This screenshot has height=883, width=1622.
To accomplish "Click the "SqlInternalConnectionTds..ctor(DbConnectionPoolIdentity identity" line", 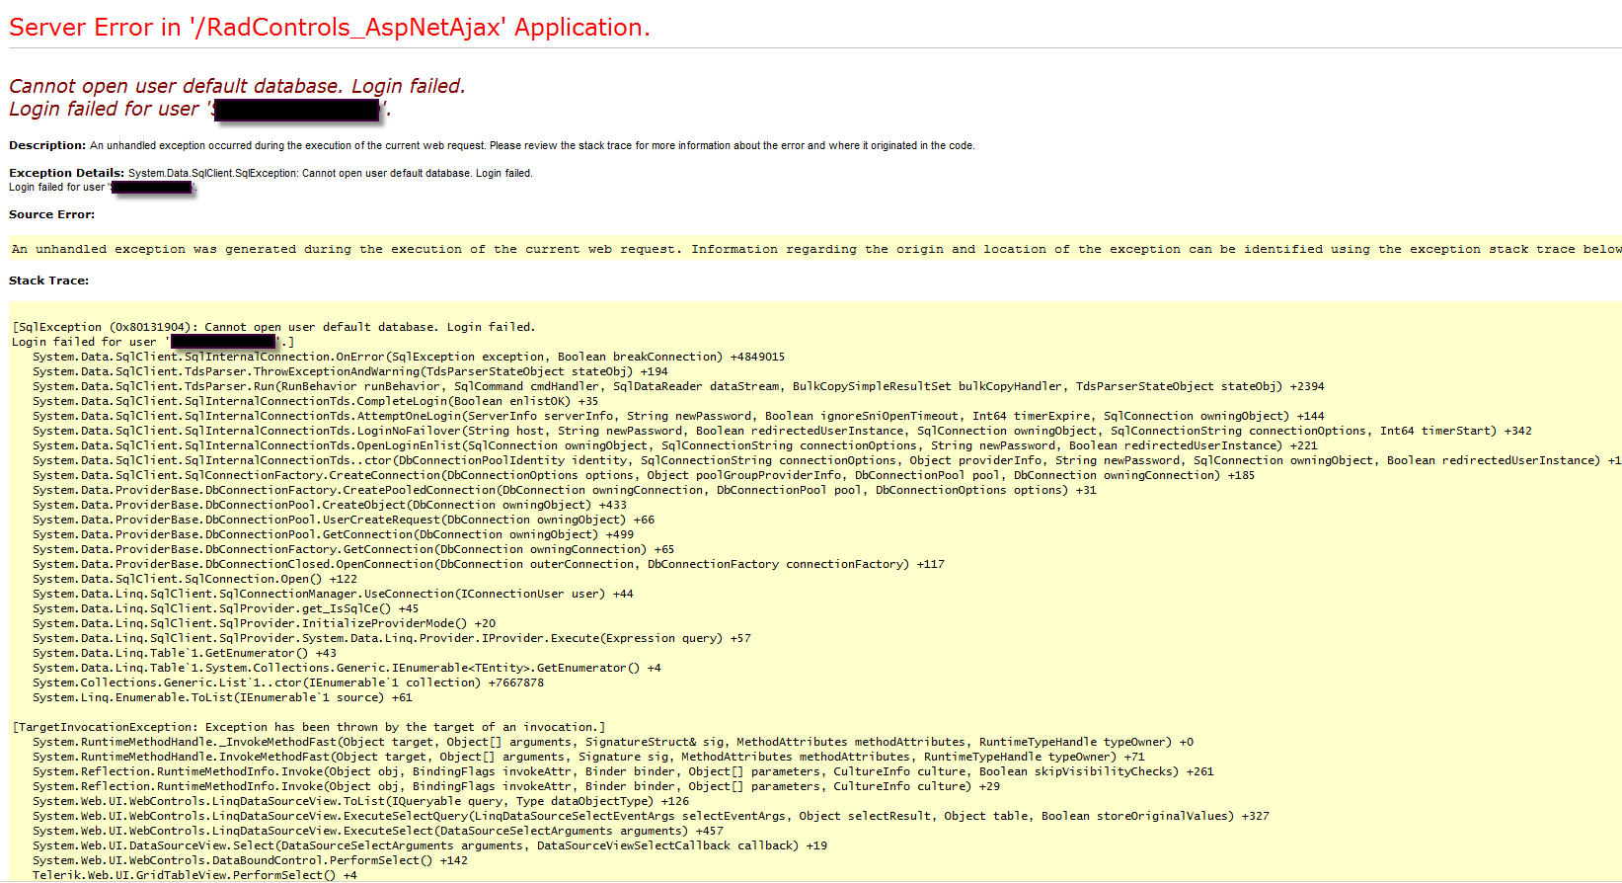I will [827, 460].
